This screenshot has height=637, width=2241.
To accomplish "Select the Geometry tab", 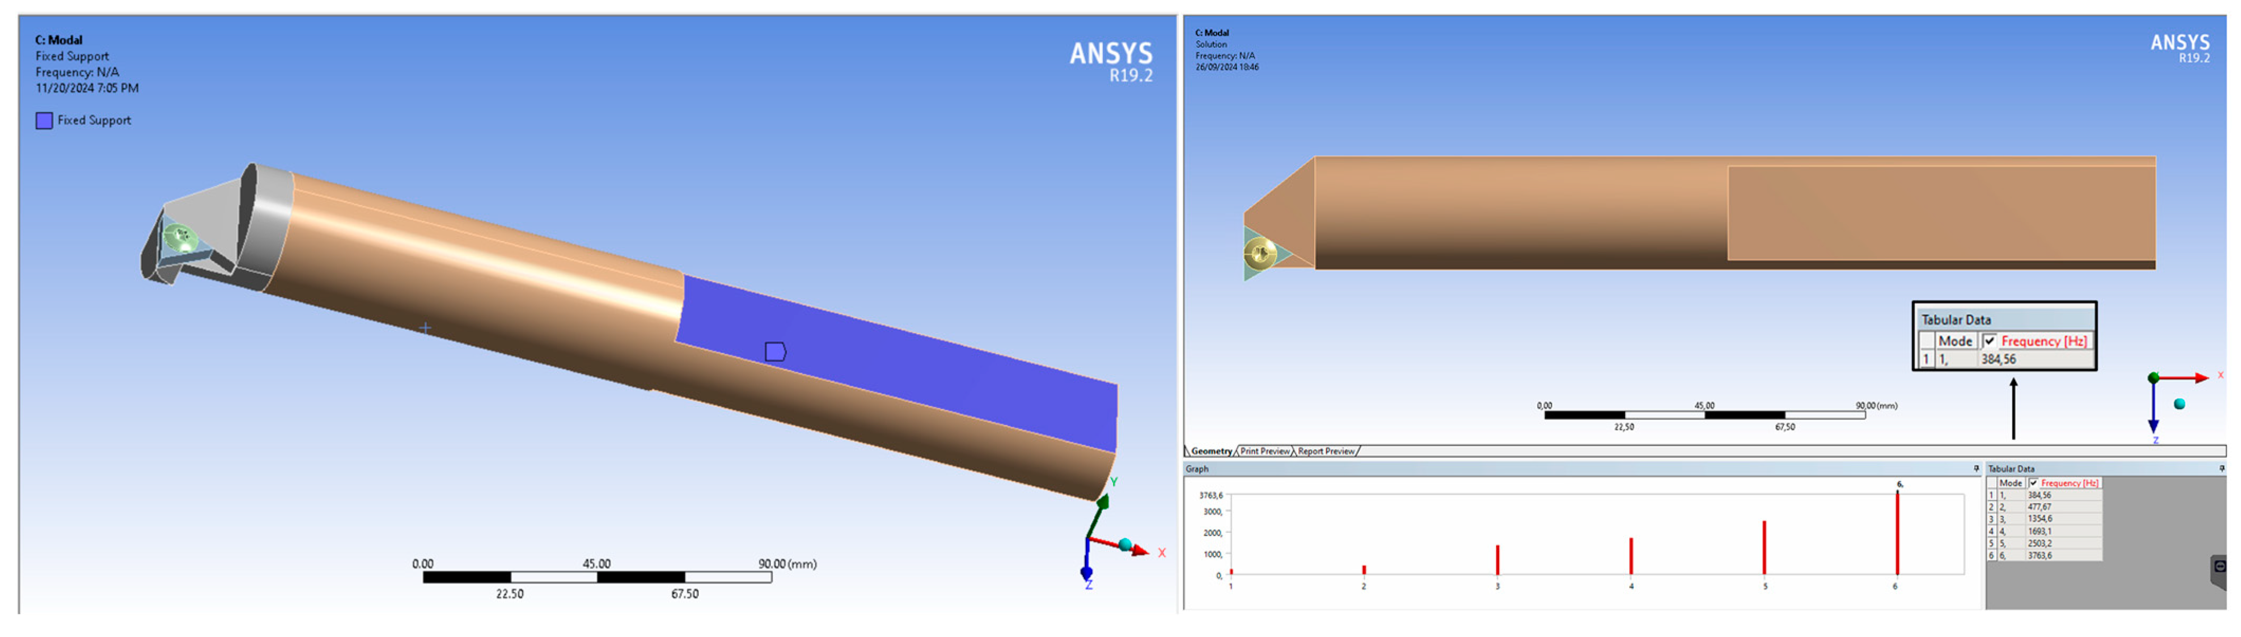I will pyautogui.click(x=1211, y=451).
